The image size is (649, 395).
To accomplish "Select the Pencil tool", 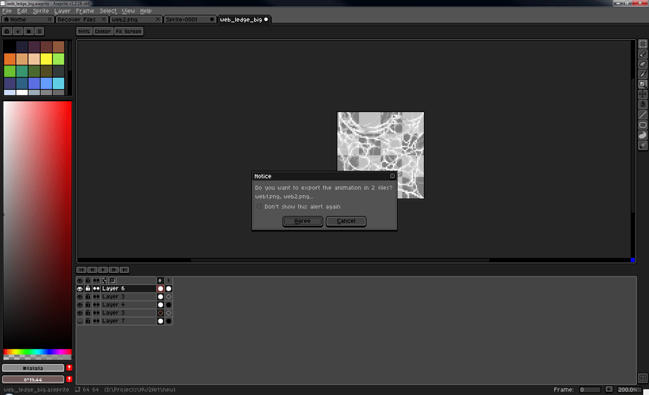I will tap(643, 54).
